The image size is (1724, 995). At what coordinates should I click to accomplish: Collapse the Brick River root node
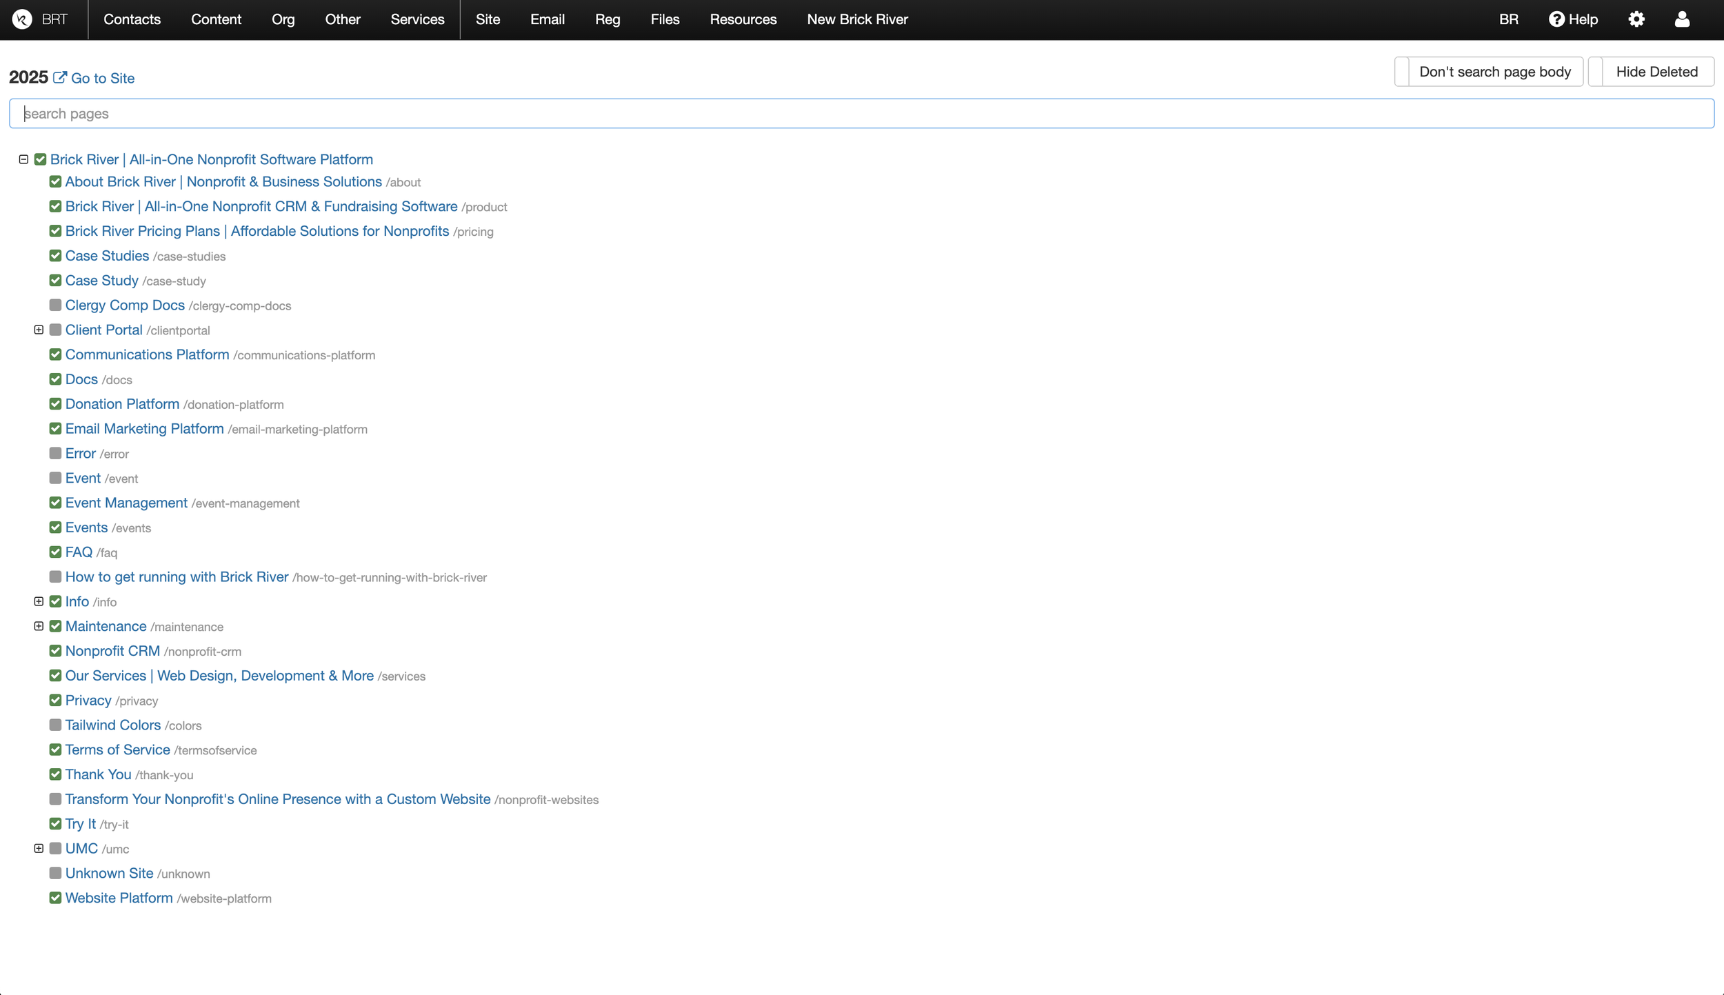23,159
